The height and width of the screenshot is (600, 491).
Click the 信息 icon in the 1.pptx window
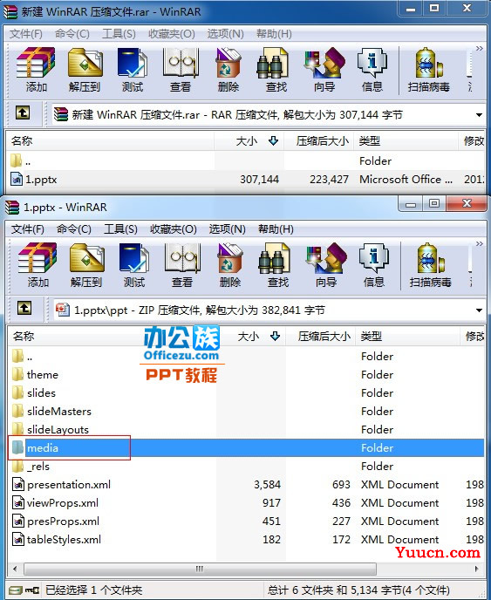tap(374, 265)
